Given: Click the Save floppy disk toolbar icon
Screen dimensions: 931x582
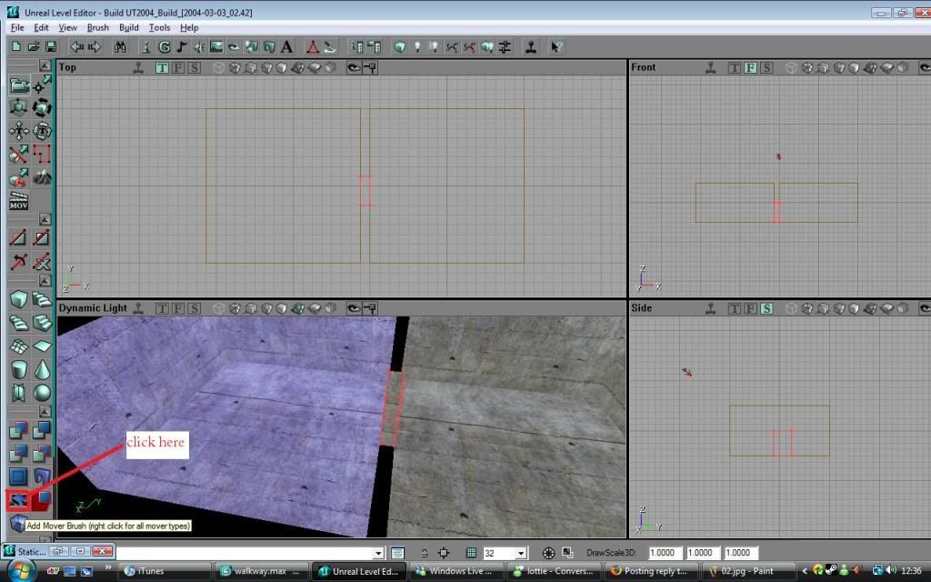Looking at the screenshot, I should [51, 46].
